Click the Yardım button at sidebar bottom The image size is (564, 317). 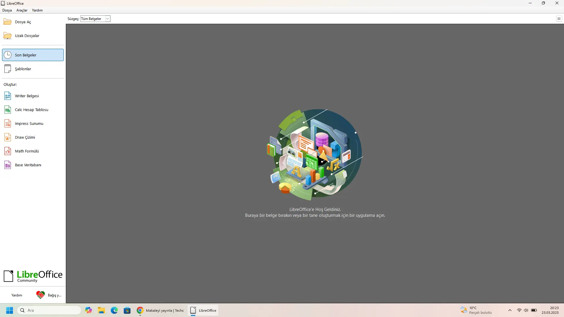click(x=17, y=295)
